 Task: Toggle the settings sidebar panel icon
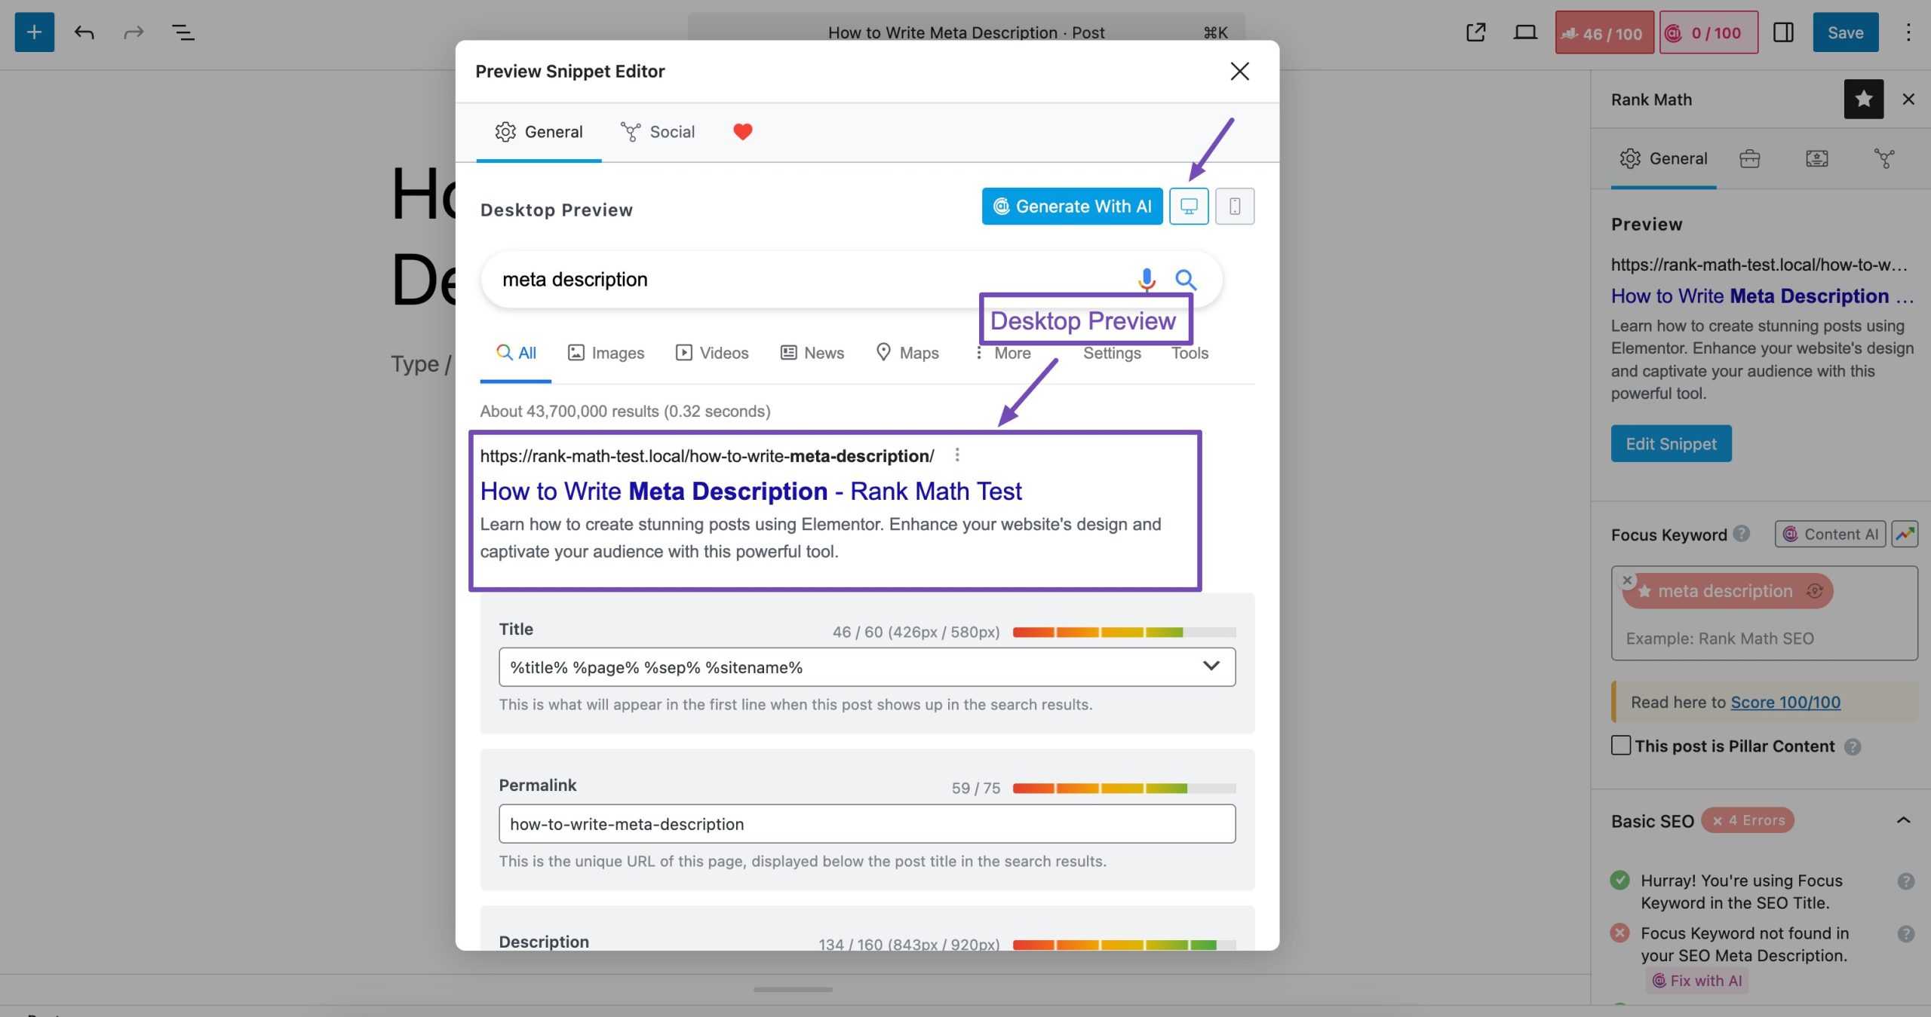point(1783,32)
